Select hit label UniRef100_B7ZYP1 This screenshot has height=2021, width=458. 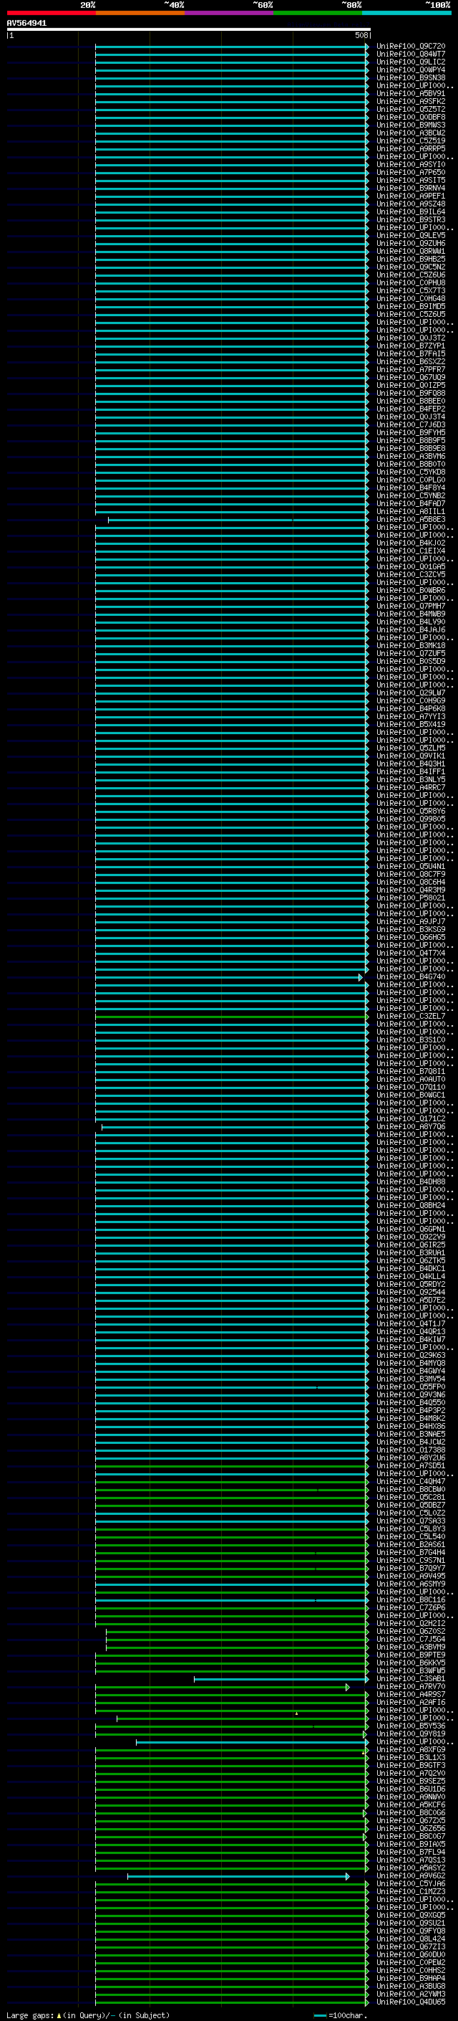410,346
